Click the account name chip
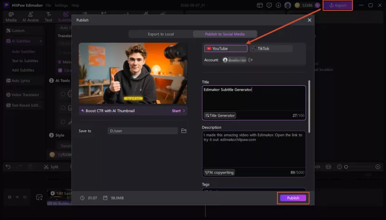 point(234,60)
